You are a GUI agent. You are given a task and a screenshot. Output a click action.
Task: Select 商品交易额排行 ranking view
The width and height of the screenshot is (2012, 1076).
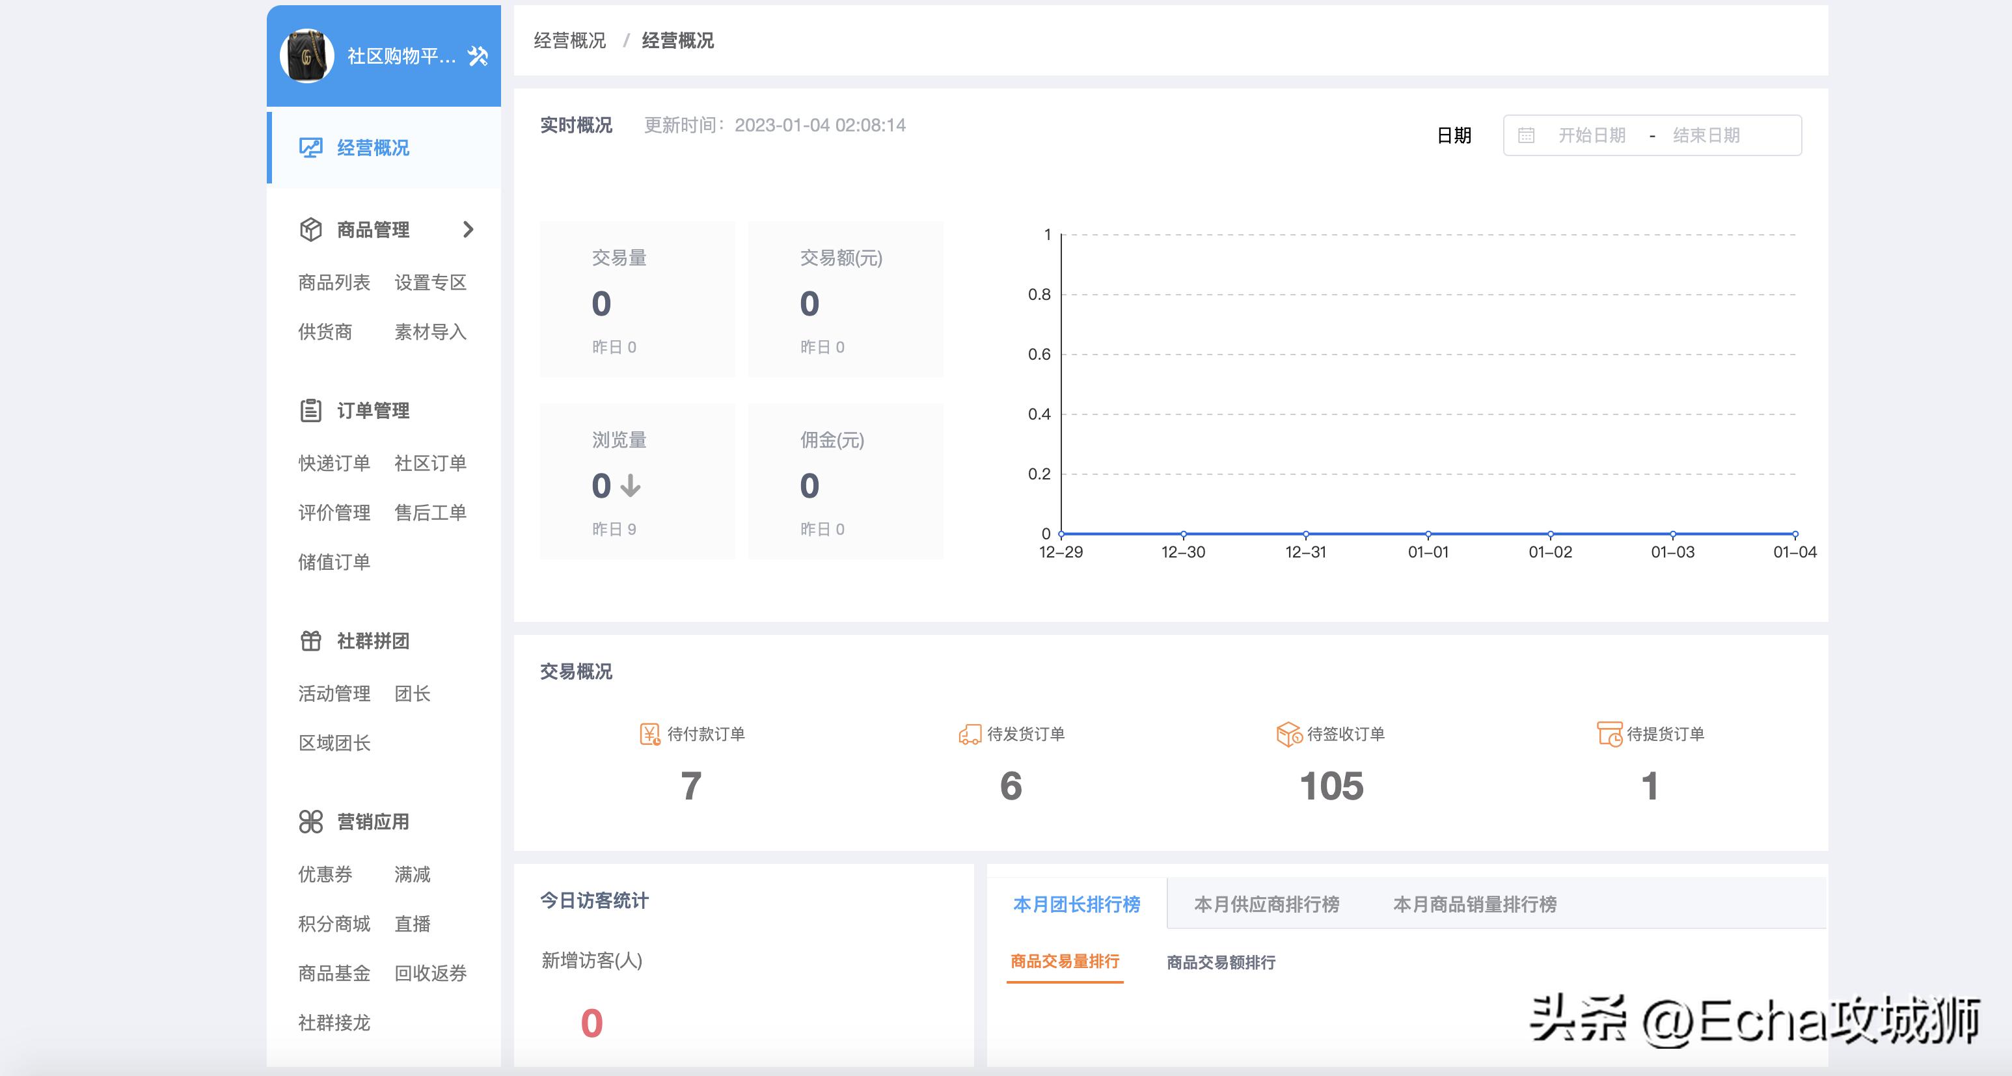point(1221,963)
